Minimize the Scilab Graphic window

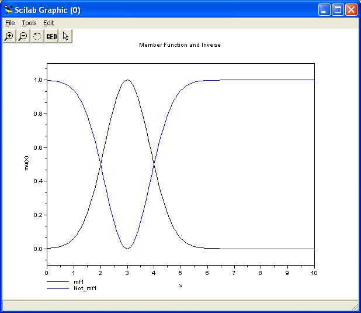click(x=325, y=10)
